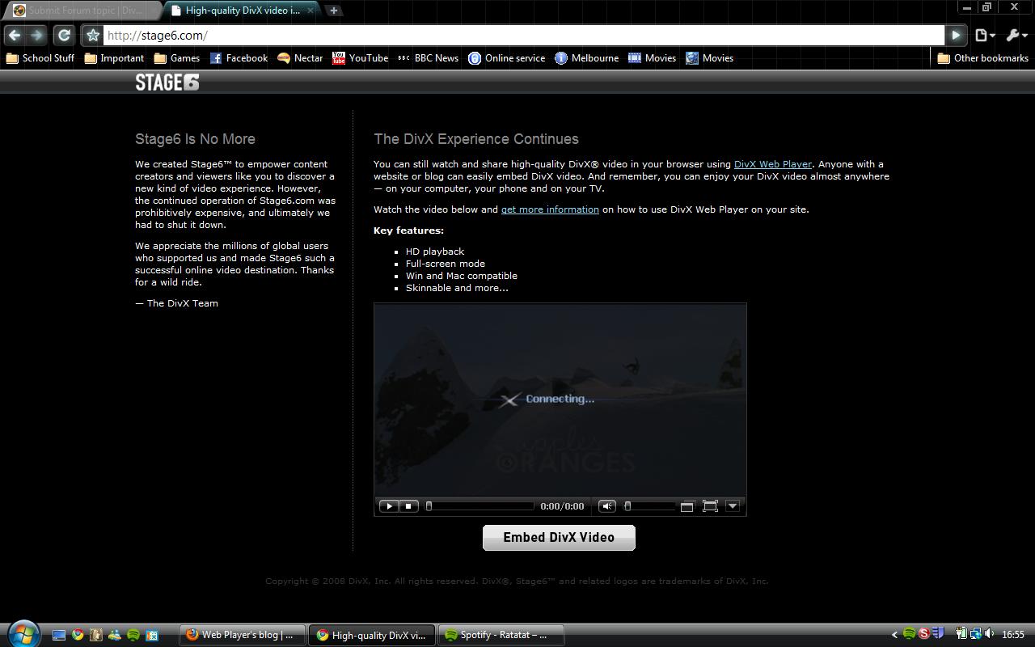Click Show Desktop in quick launch
This screenshot has height=647, width=1035.
(58, 635)
